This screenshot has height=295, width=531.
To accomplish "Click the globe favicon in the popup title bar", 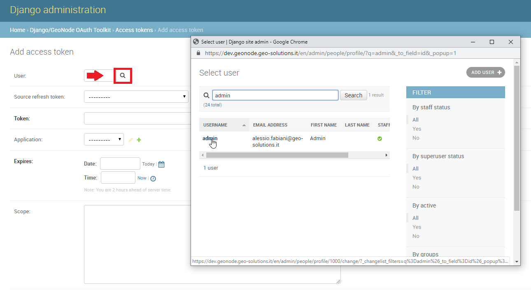I will point(196,41).
